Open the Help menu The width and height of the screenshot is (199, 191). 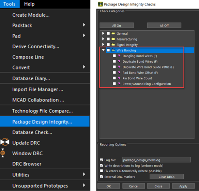[x=29, y=4]
